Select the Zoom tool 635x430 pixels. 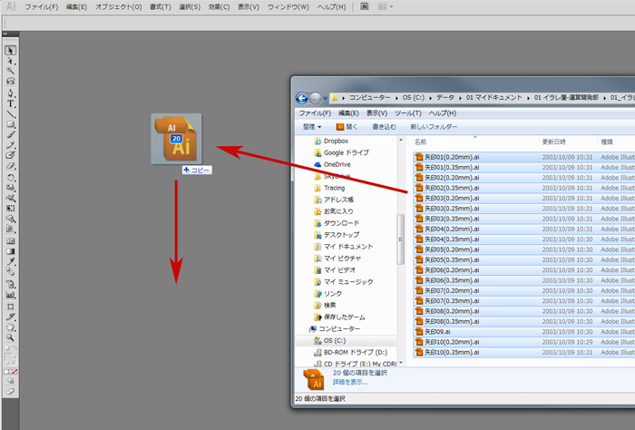click(x=11, y=337)
